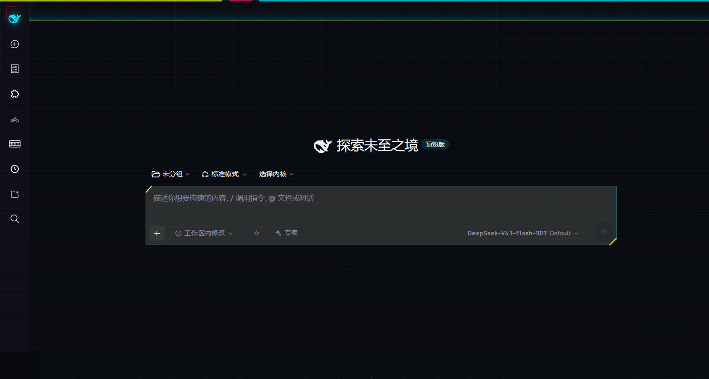Open the 标准模式 mode dropdown
The height and width of the screenshot is (379, 709).
[x=224, y=174]
